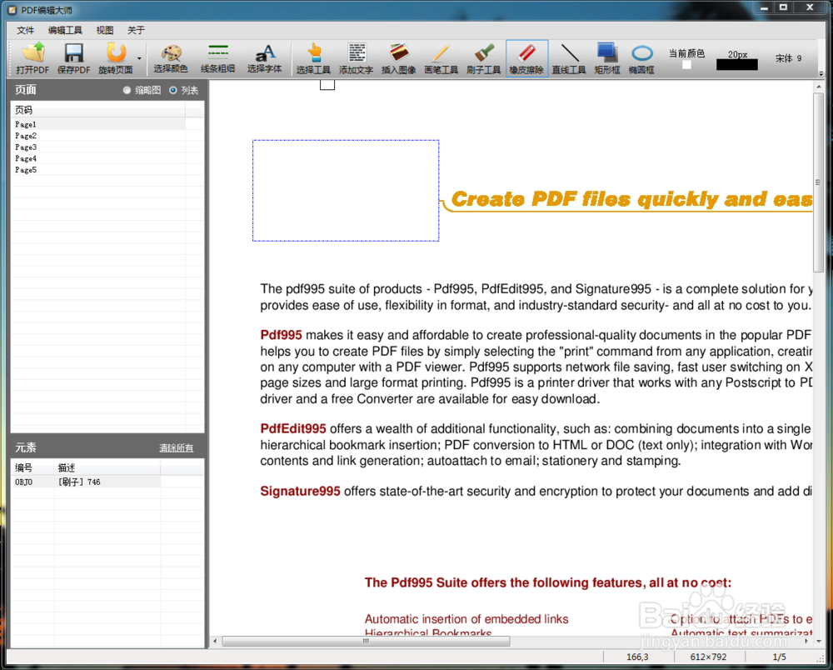Image resolution: width=833 pixels, height=670 pixels.
Task: Switch page panel to 缩略图 view
Action: [x=142, y=90]
